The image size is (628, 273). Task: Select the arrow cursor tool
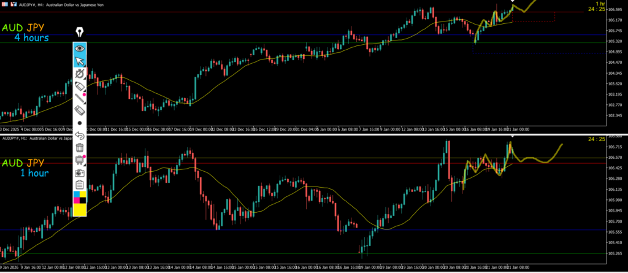79,61
